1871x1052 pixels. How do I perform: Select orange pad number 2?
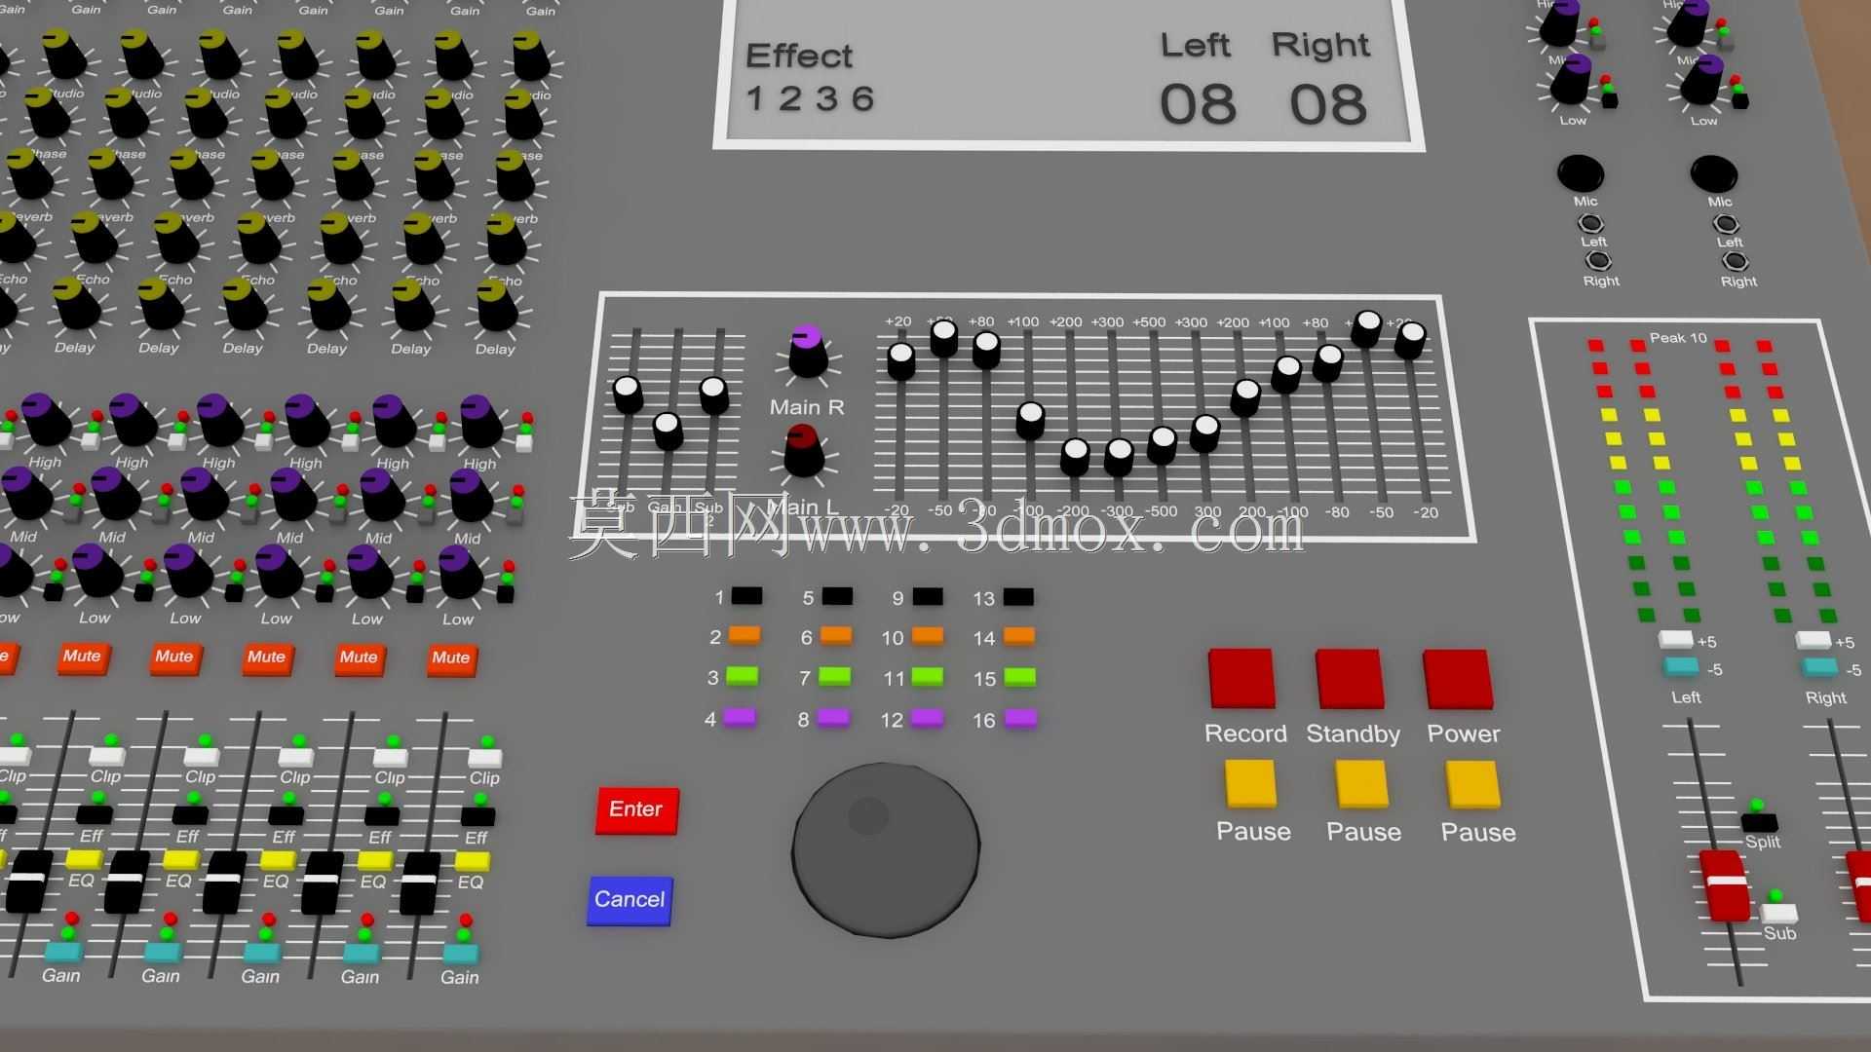click(745, 635)
